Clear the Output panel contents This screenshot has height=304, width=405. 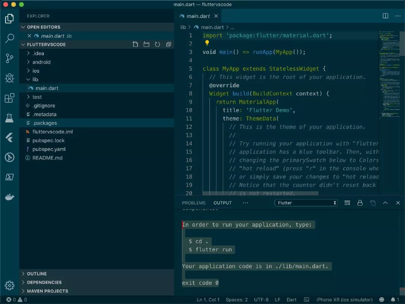click(x=347, y=203)
